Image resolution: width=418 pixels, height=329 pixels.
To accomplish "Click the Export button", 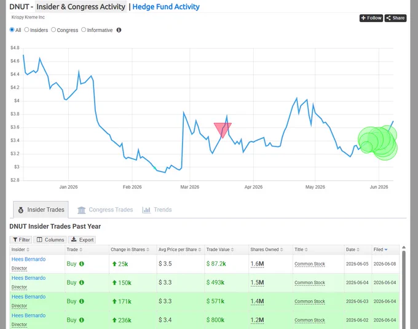I will click(x=82, y=240).
